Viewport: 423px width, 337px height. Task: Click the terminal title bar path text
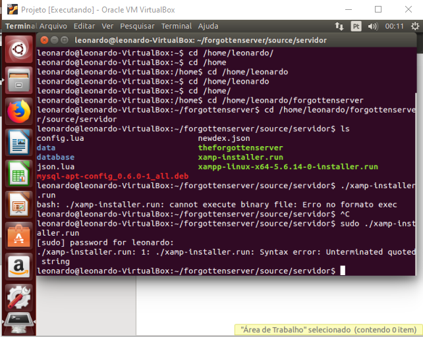tap(200, 40)
